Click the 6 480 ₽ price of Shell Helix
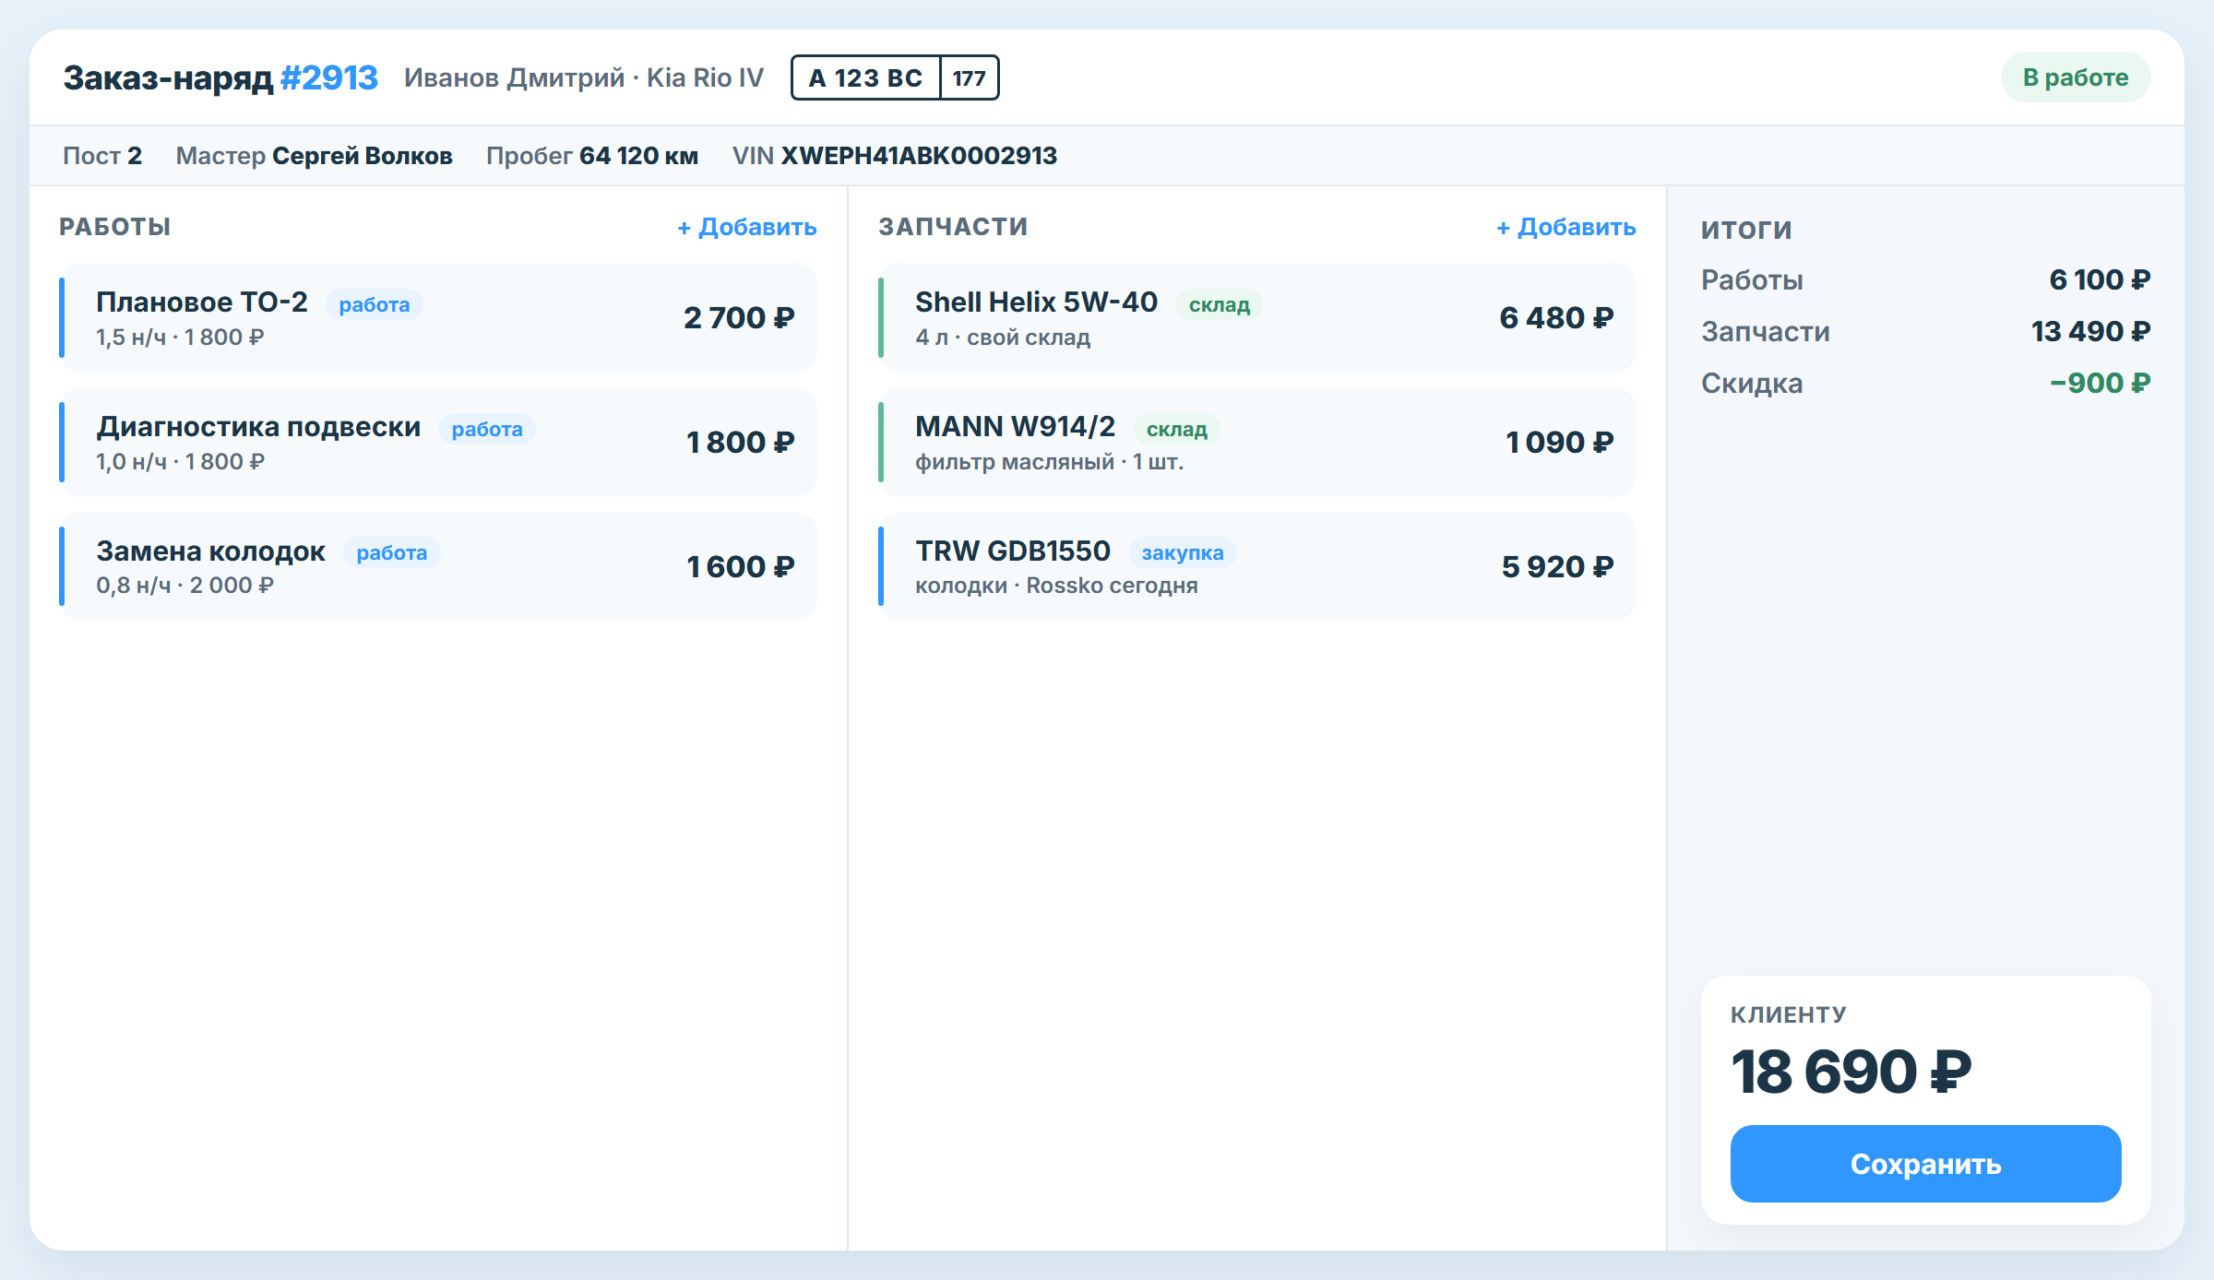The image size is (2214, 1280). [x=1556, y=318]
